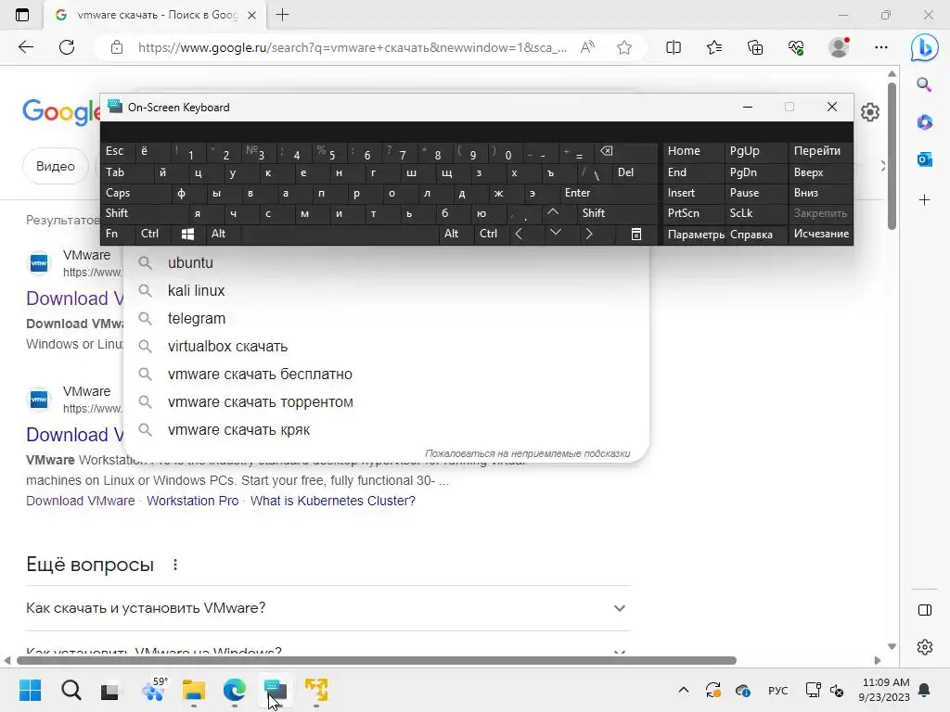Toggle ScLk key on keyboard
This screenshot has height=712, width=950.
755,213
